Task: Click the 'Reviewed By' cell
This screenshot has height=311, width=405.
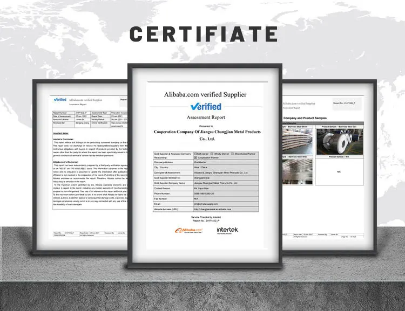Action: 63,125
